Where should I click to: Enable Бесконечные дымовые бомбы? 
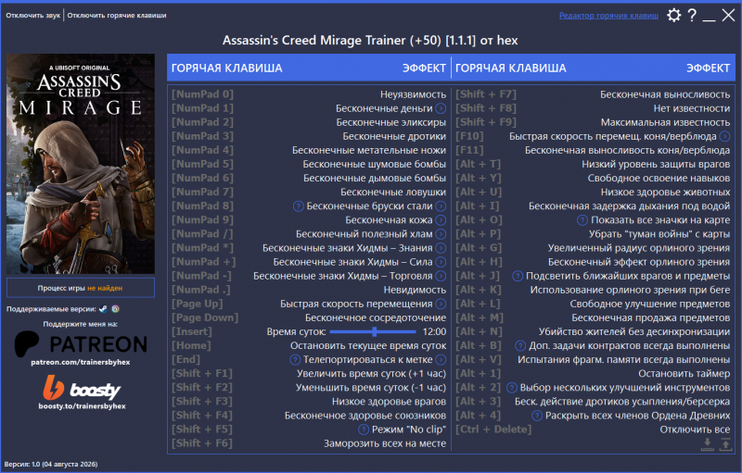[x=375, y=178]
